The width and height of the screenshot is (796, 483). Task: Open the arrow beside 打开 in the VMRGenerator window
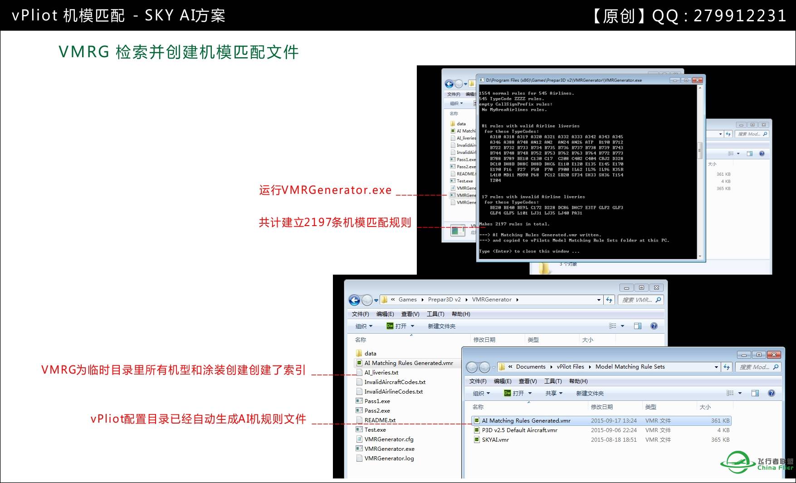click(412, 326)
